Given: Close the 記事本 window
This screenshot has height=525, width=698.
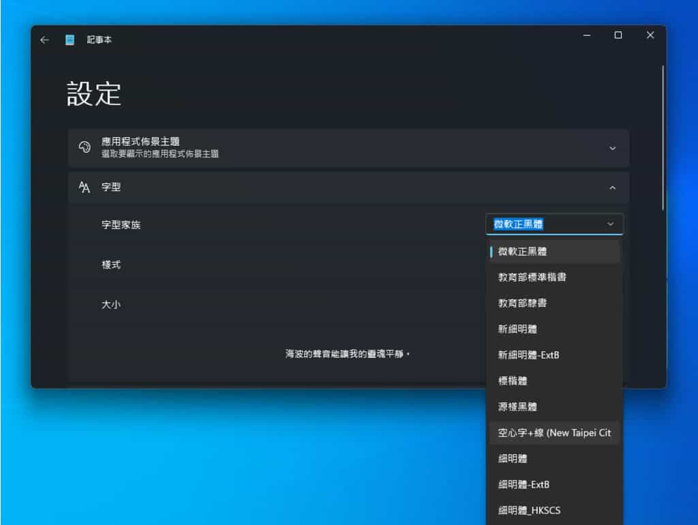Looking at the screenshot, I should (650, 35).
